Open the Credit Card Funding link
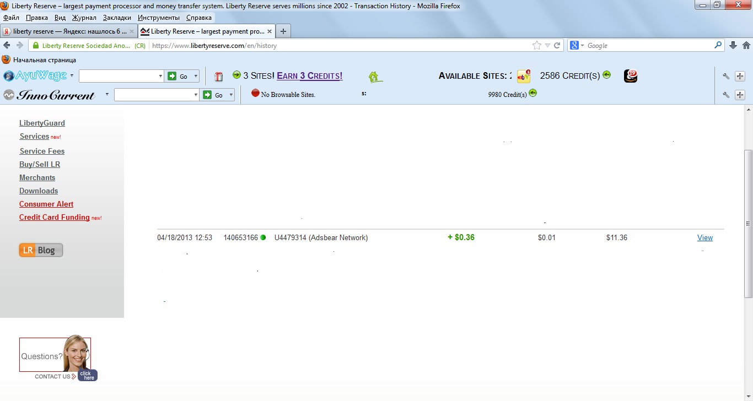The height and width of the screenshot is (401, 753). pos(54,217)
